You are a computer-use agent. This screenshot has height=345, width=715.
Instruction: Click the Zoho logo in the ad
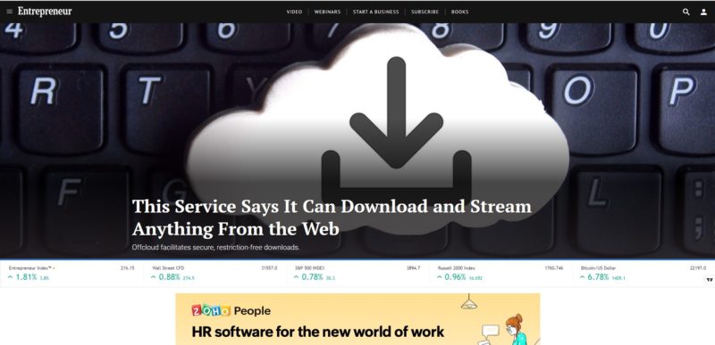(x=211, y=310)
